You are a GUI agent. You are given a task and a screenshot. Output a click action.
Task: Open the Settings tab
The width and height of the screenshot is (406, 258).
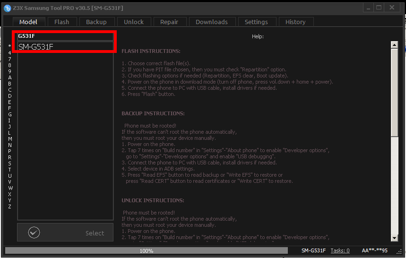pos(256,22)
